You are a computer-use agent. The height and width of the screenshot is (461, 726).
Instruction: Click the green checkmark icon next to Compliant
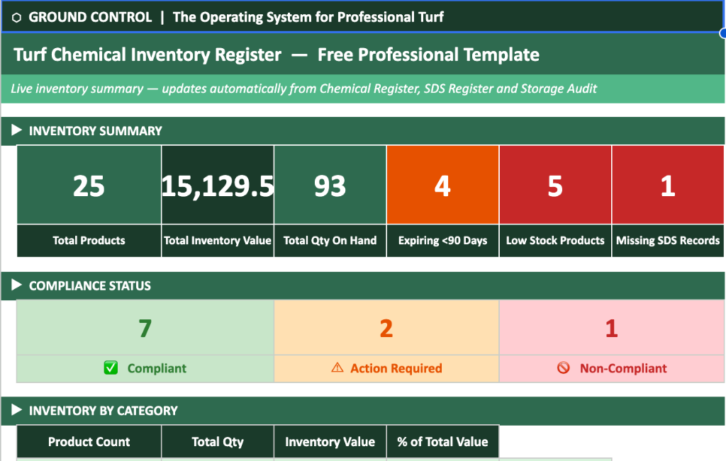[x=111, y=368]
